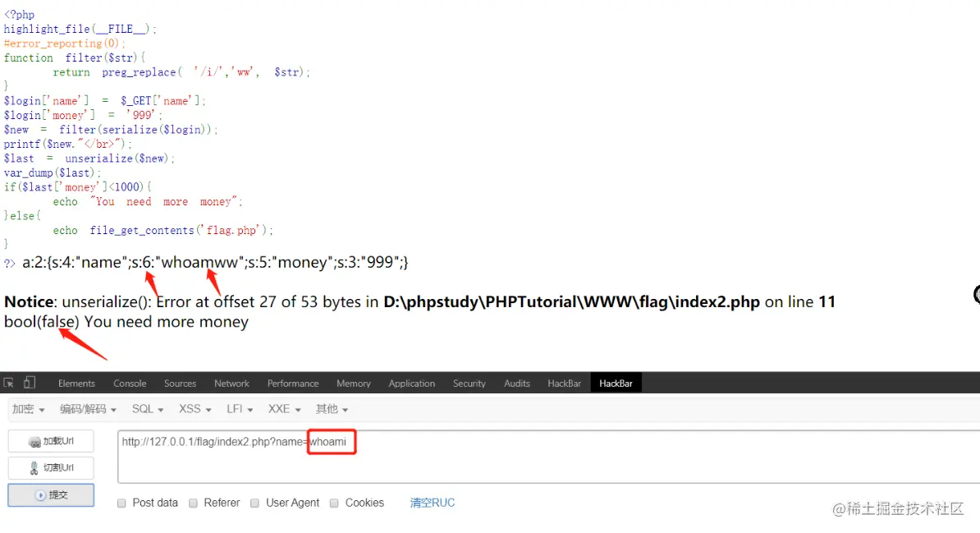Click the highlight_file(__FILE__) code line
980x533 pixels.
pyautogui.click(x=80, y=29)
